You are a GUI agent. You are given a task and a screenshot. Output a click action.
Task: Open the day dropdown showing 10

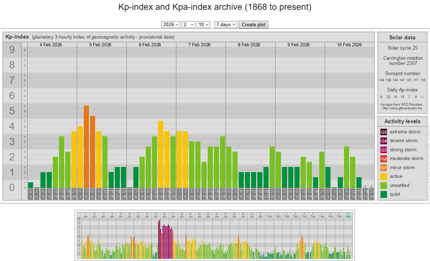pos(203,24)
